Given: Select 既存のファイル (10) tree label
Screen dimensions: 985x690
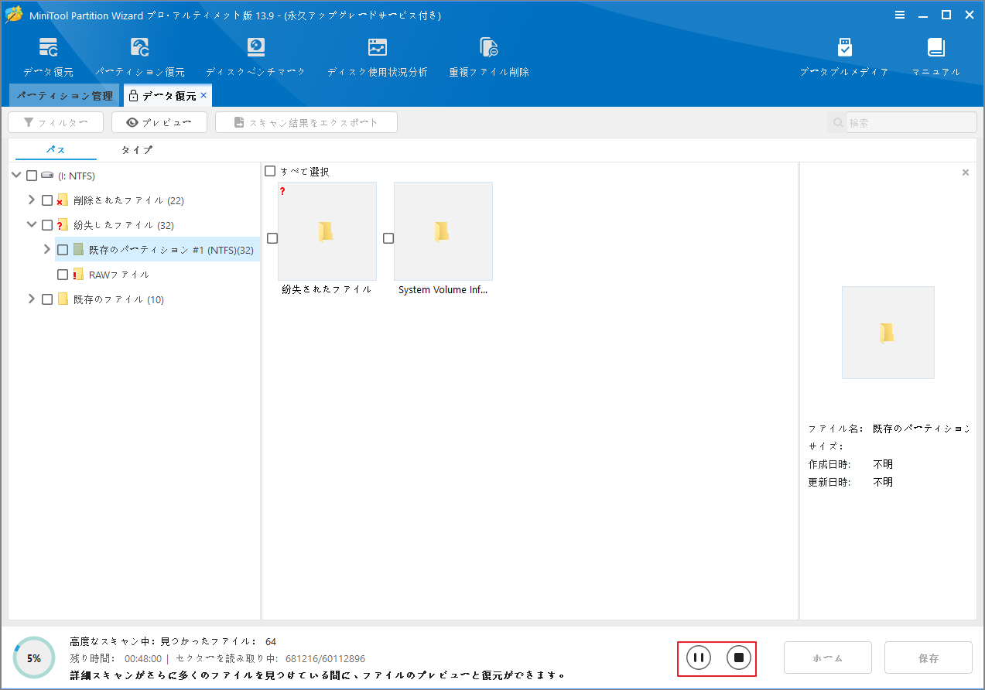Looking at the screenshot, I should (x=118, y=299).
